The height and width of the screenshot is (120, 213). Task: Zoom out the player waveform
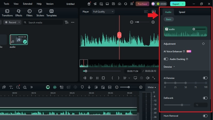[132, 22]
